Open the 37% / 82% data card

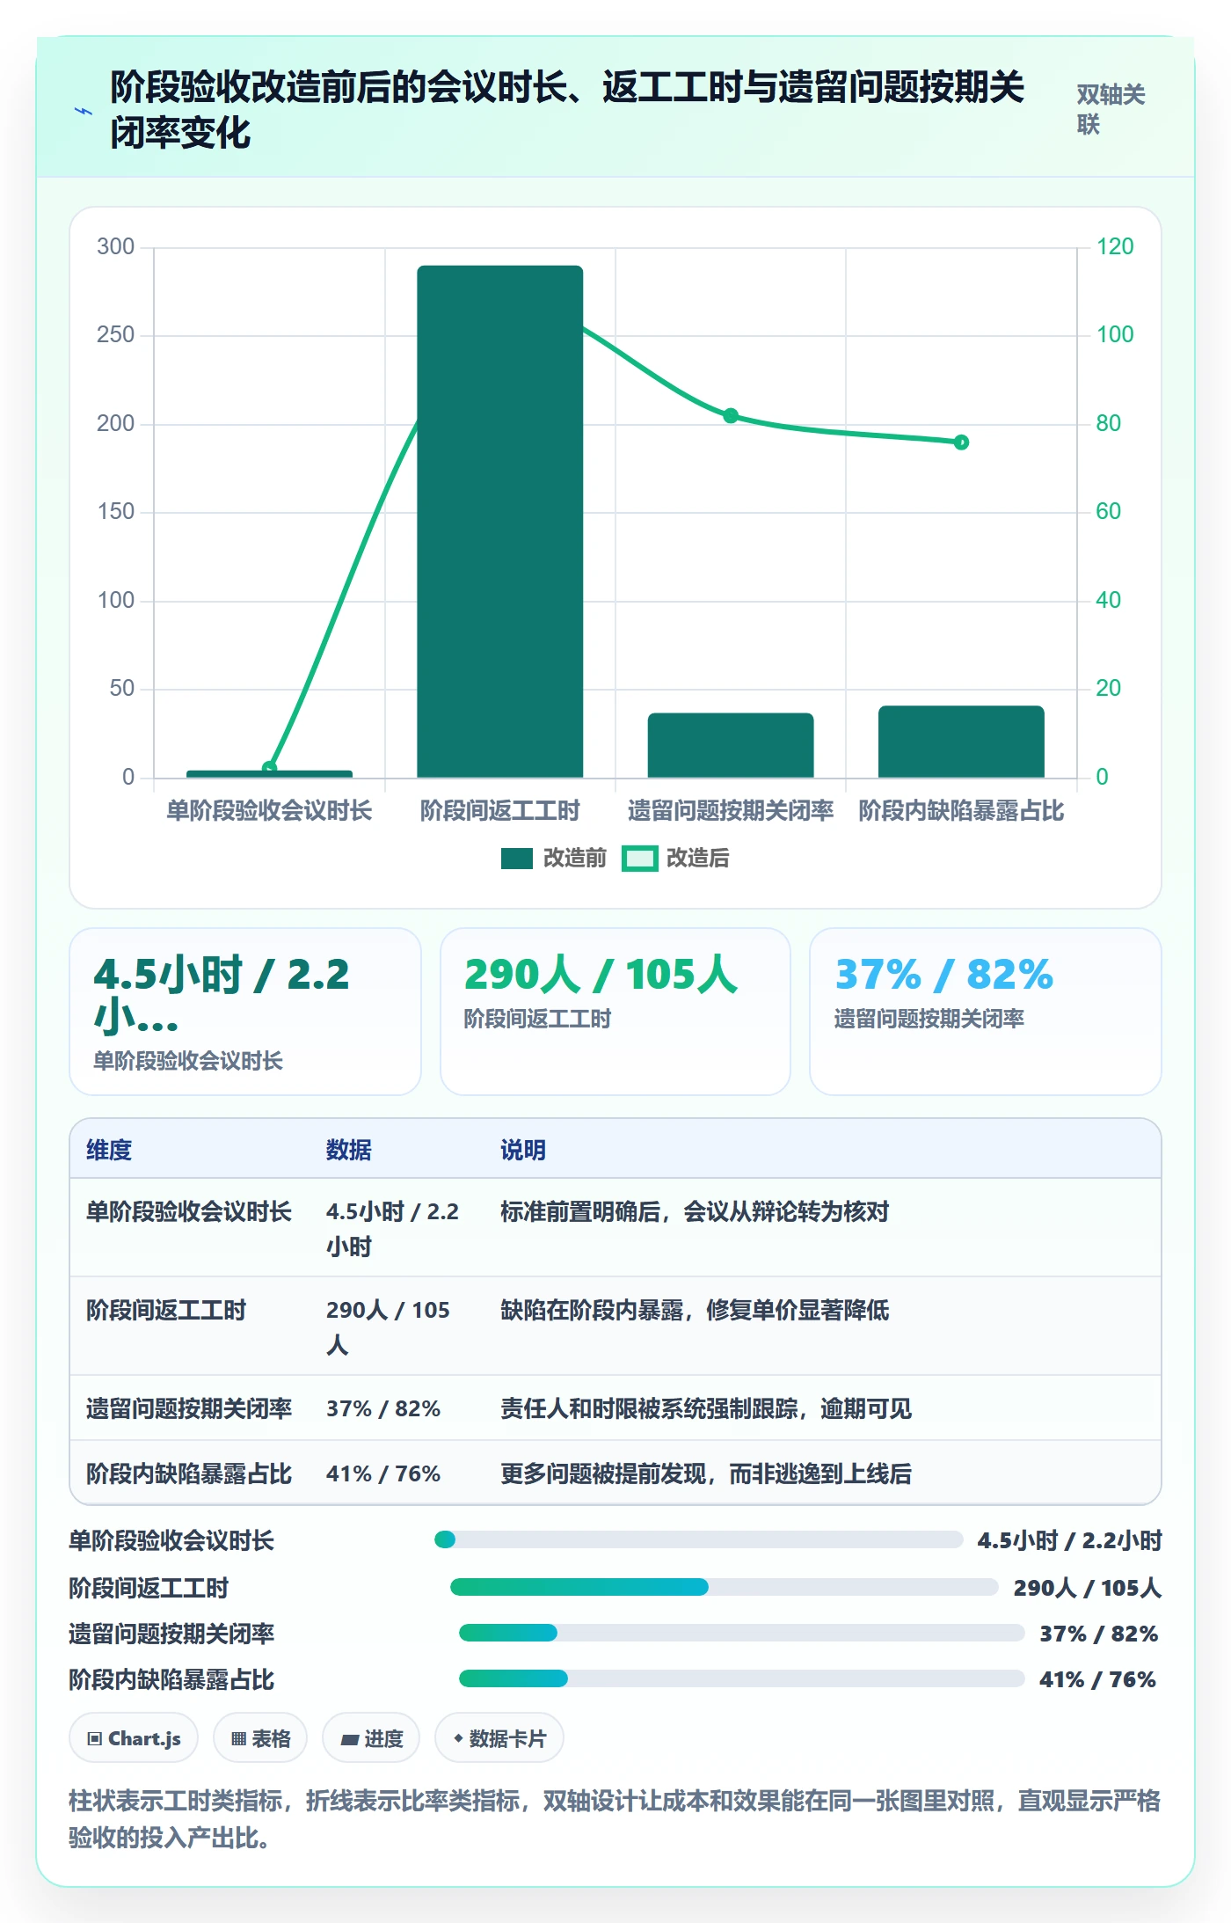[x=986, y=1012]
